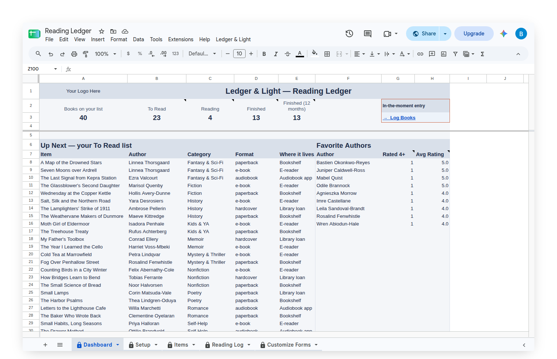The height and width of the screenshot is (359, 557).
Task: Increase the font size
Action: (251, 54)
